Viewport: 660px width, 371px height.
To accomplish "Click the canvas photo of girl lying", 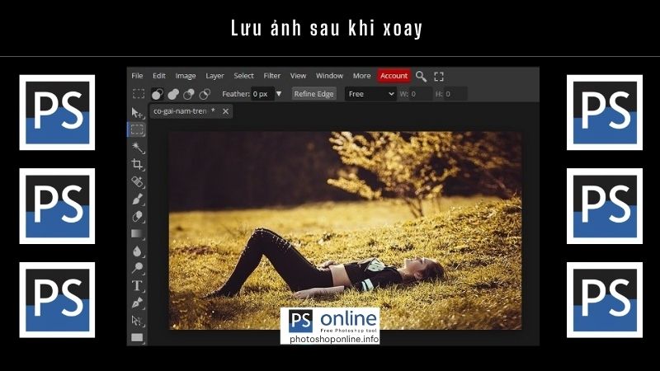I will [x=345, y=231].
